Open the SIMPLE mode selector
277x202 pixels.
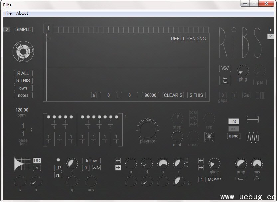click(x=23, y=29)
